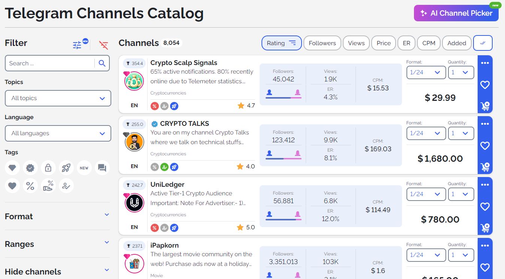Click UniLedger channel logo
Screen dimensions: 505x279
click(134, 203)
